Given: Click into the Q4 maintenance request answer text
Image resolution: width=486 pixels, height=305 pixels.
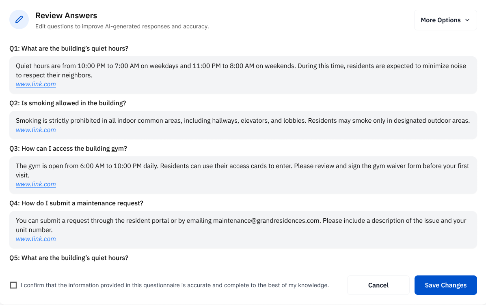Looking at the screenshot, I should pos(241,225).
